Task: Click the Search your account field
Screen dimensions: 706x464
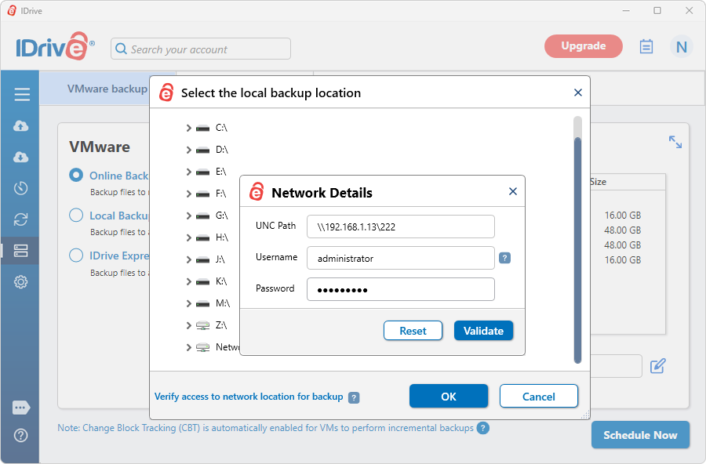Action: tap(201, 49)
